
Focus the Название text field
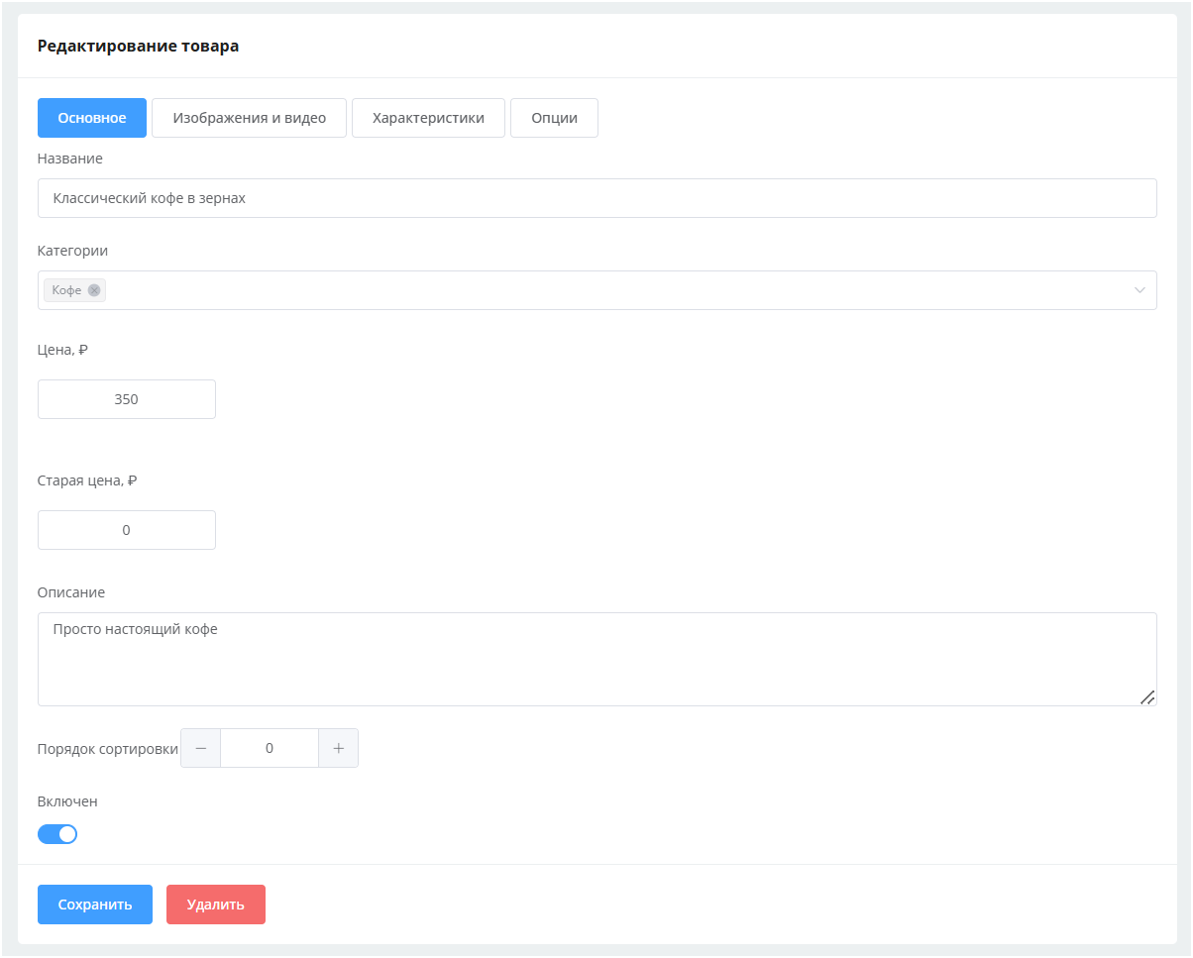click(x=596, y=198)
